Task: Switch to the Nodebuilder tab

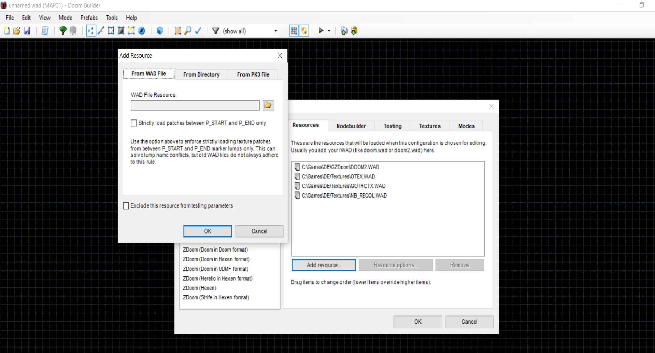Action: 351,126
